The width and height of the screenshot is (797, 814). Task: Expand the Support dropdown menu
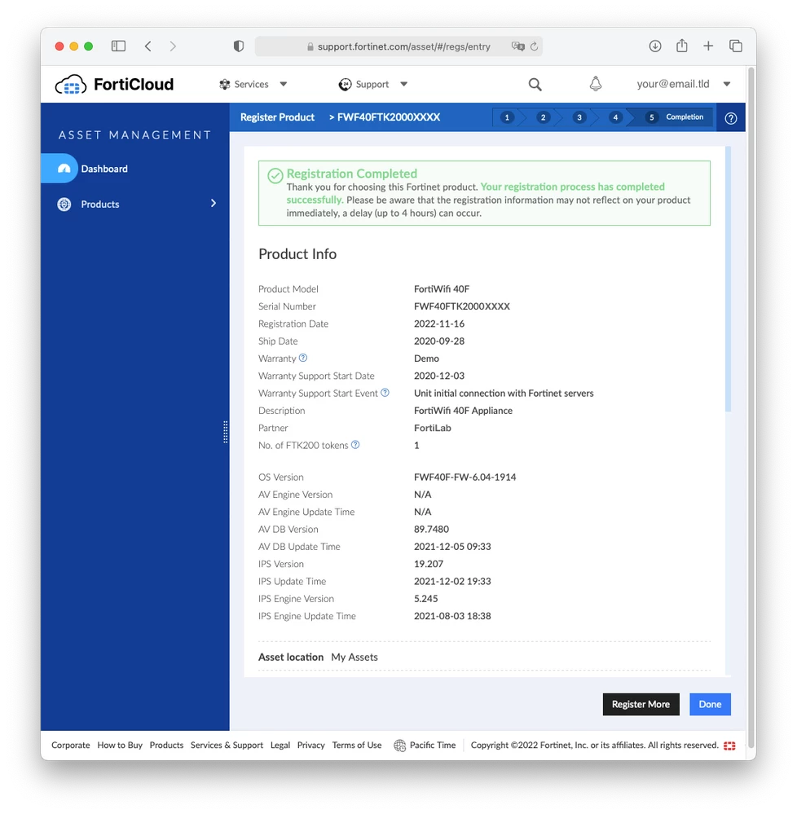[x=404, y=84]
